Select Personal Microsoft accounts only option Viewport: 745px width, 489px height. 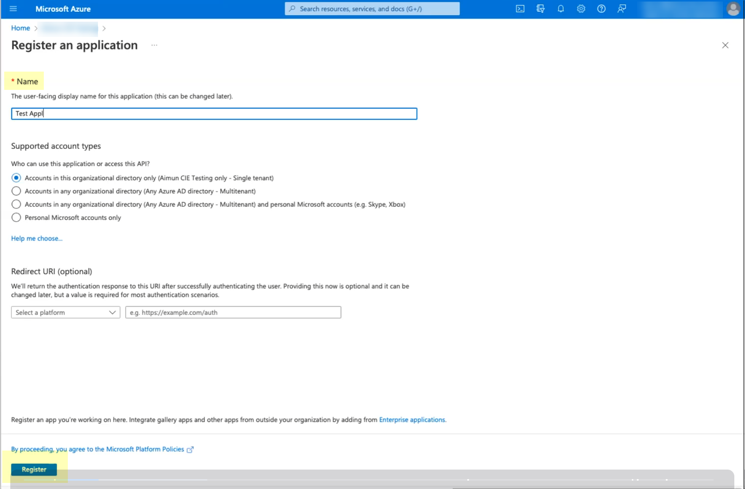tap(16, 217)
